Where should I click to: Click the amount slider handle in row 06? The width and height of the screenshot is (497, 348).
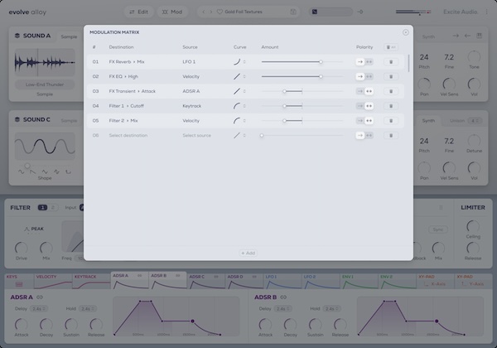(262, 135)
